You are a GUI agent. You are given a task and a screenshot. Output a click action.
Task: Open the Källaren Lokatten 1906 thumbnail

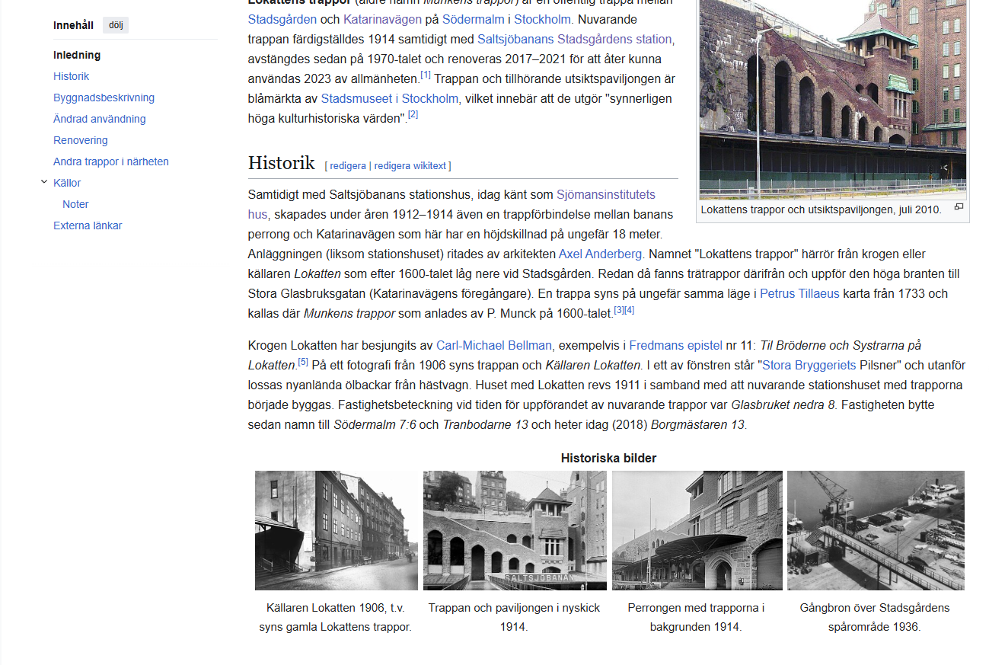(337, 530)
